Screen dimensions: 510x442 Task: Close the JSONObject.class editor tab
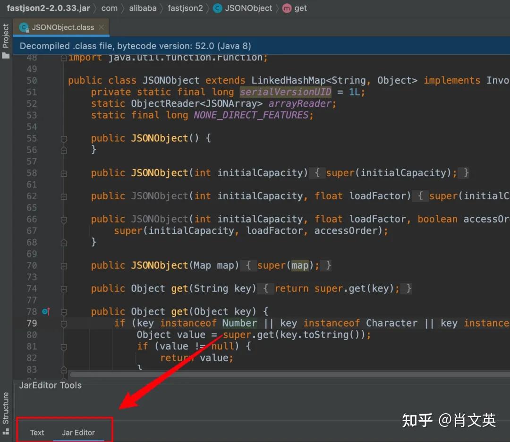click(101, 27)
